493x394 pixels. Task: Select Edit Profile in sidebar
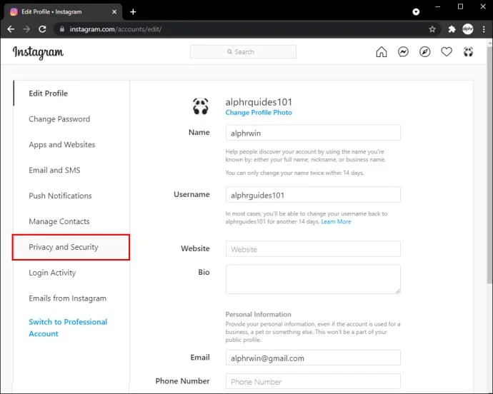pos(48,94)
